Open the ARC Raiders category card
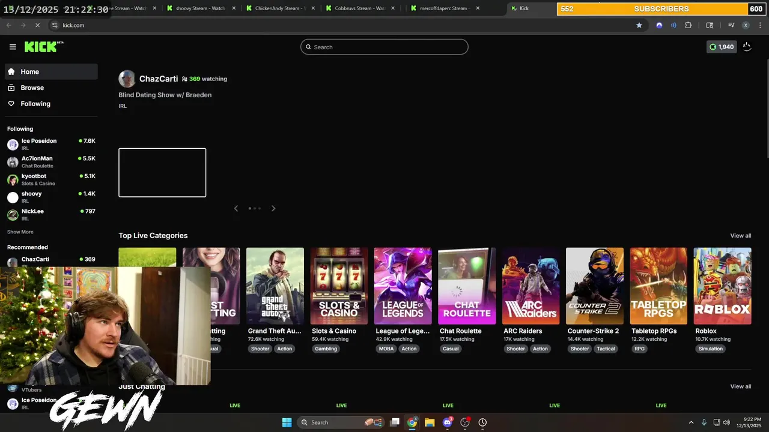This screenshot has height=432, width=769. click(531, 286)
